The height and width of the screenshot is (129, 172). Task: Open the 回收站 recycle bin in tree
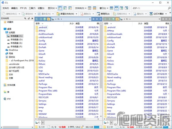click(10, 57)
